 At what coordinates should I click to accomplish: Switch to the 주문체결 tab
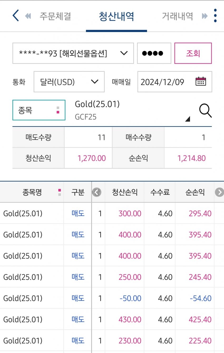(55, 16)
